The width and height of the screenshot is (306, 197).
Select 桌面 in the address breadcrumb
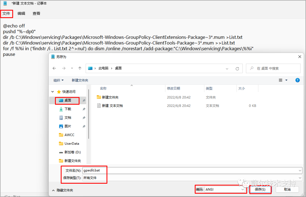118,68
